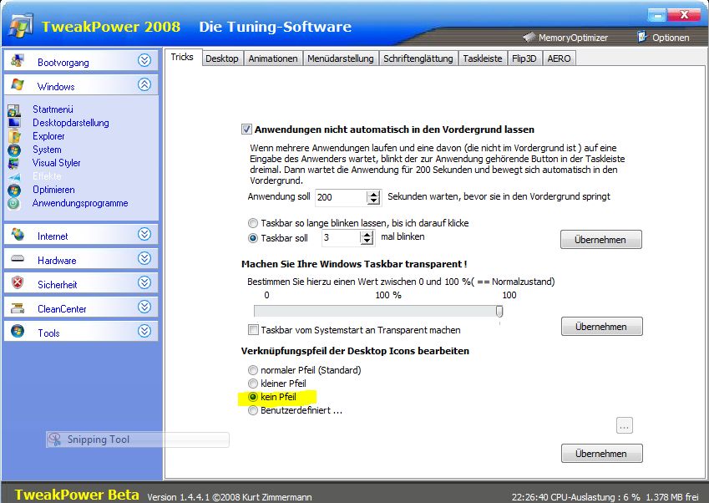Expand the Sicherheit section chevron
The image size is (709, 503).
144,282
